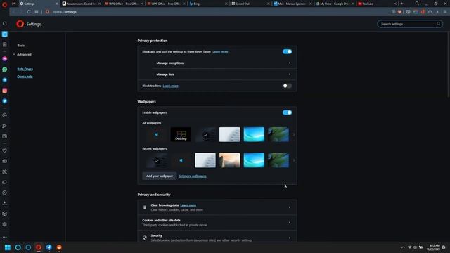Open Instagram in the Opera sidebar
450x253 pixels.
[5, 91]
